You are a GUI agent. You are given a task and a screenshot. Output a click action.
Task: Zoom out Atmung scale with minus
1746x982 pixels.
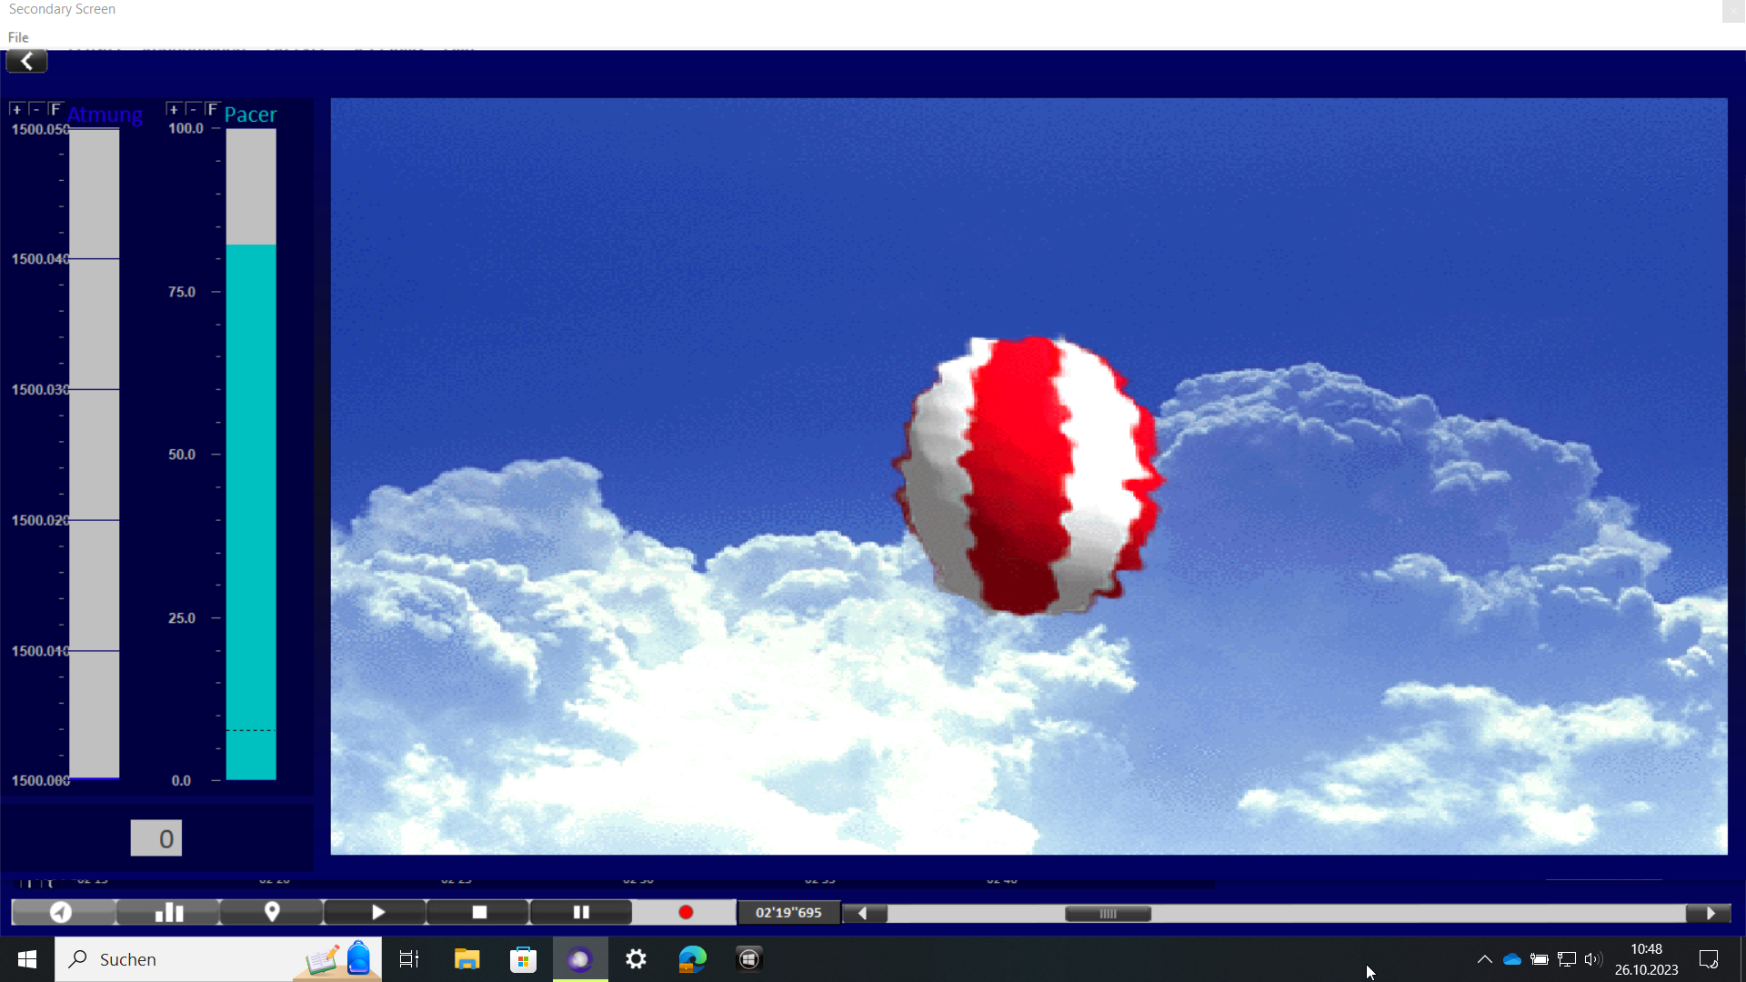(x=36, y=109)
